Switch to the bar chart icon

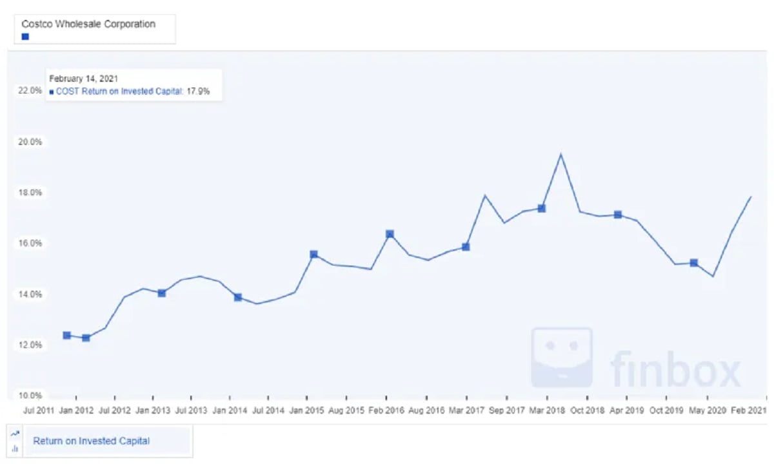point(15,448)
